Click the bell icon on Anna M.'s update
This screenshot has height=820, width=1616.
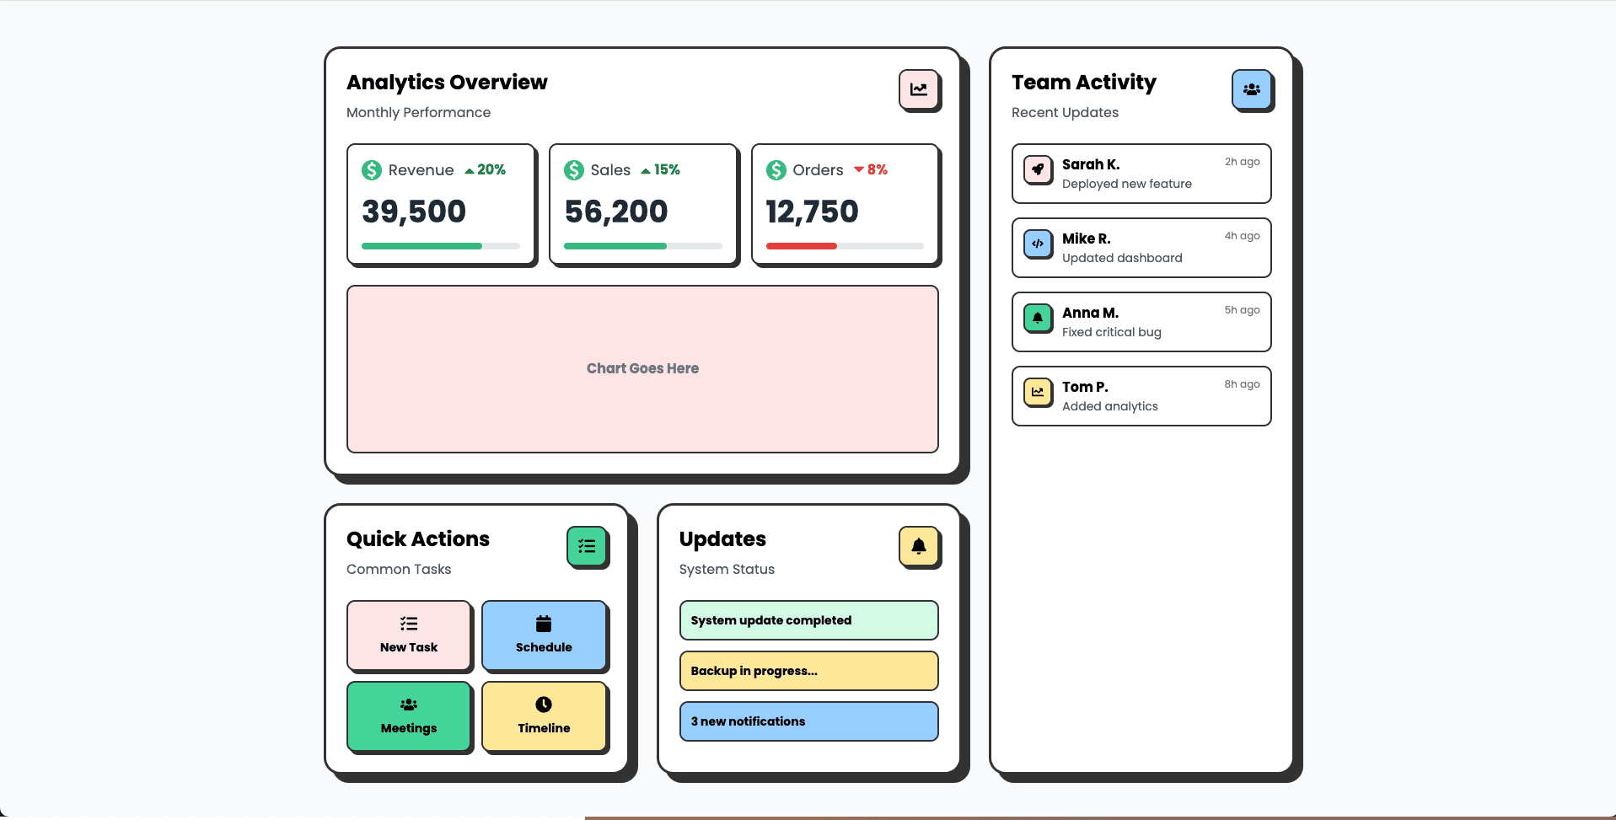pyautogui.click(x=1038, y=318)
